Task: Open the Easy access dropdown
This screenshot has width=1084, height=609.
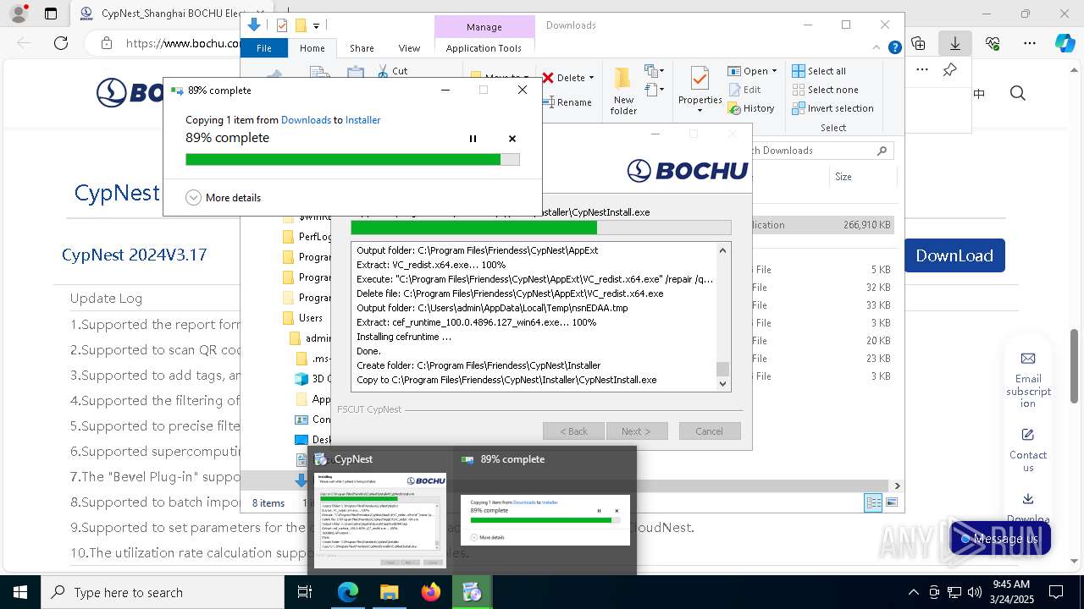Action: click(x=653, y=90)
